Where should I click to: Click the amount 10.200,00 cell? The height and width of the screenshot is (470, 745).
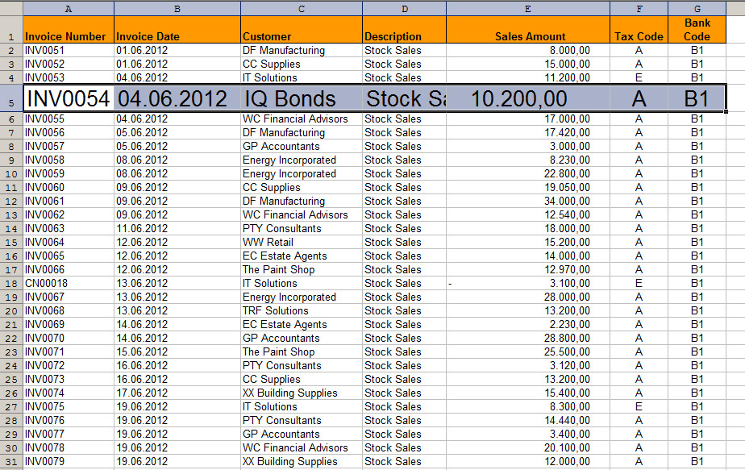[x=528, y=98]
